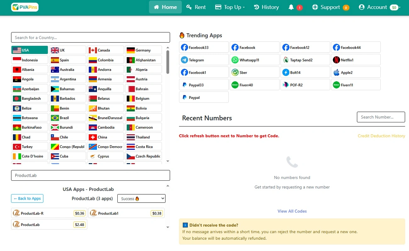Open the Support page
The width and height of the screenshot is (409, 251).
331,7
